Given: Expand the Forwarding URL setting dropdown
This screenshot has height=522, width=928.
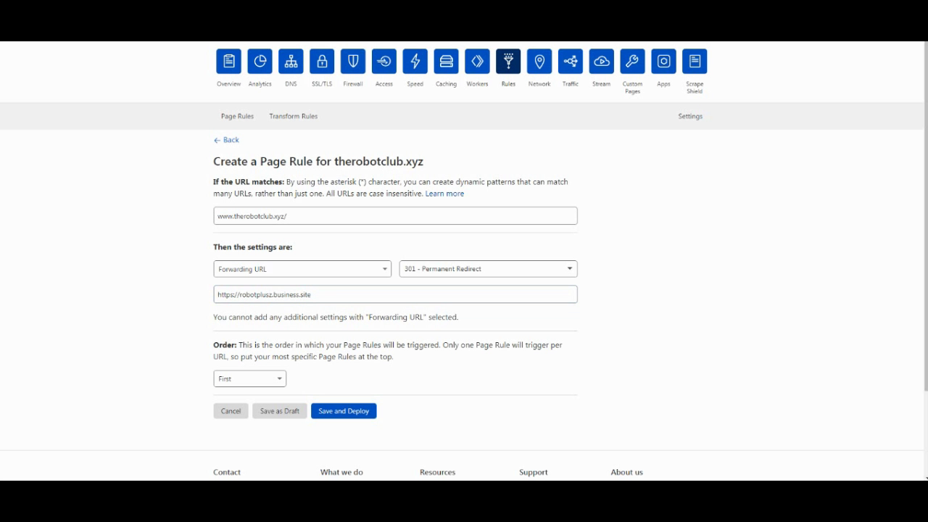Looking at the screenshot, I should tap(302, 269).
